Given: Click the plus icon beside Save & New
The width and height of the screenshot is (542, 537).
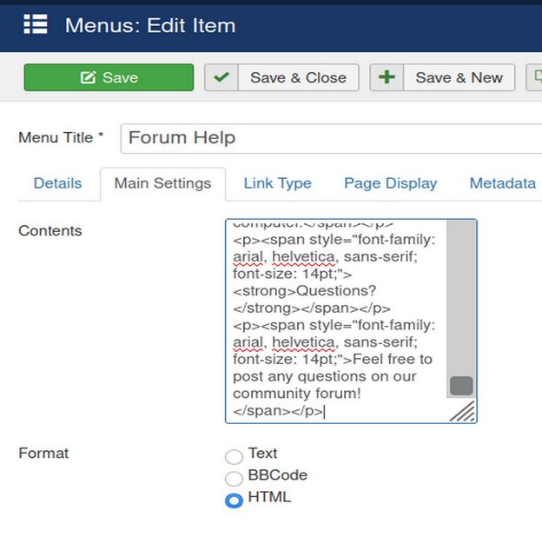Looking at the screenshot, I should pos(387,77).
